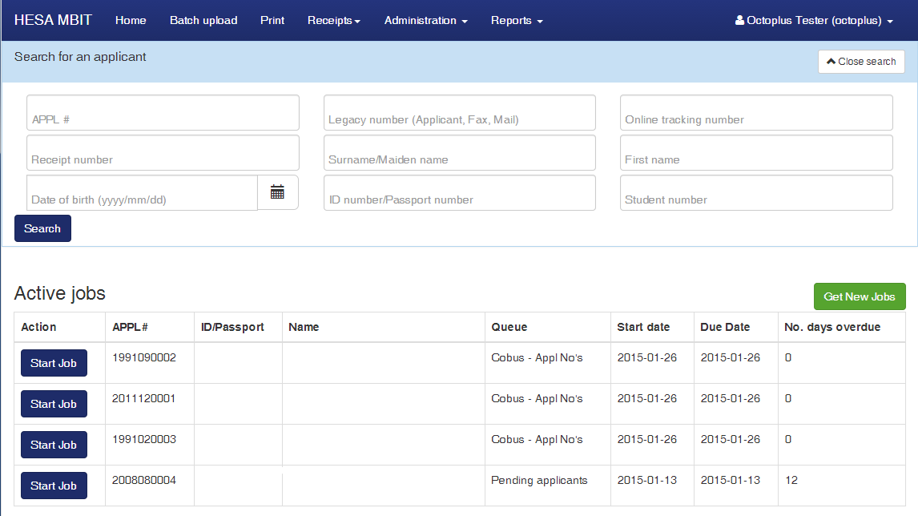Open the Receipts dropdown menu
This screenshot has width=918, height=516.
tap(334, 20)
